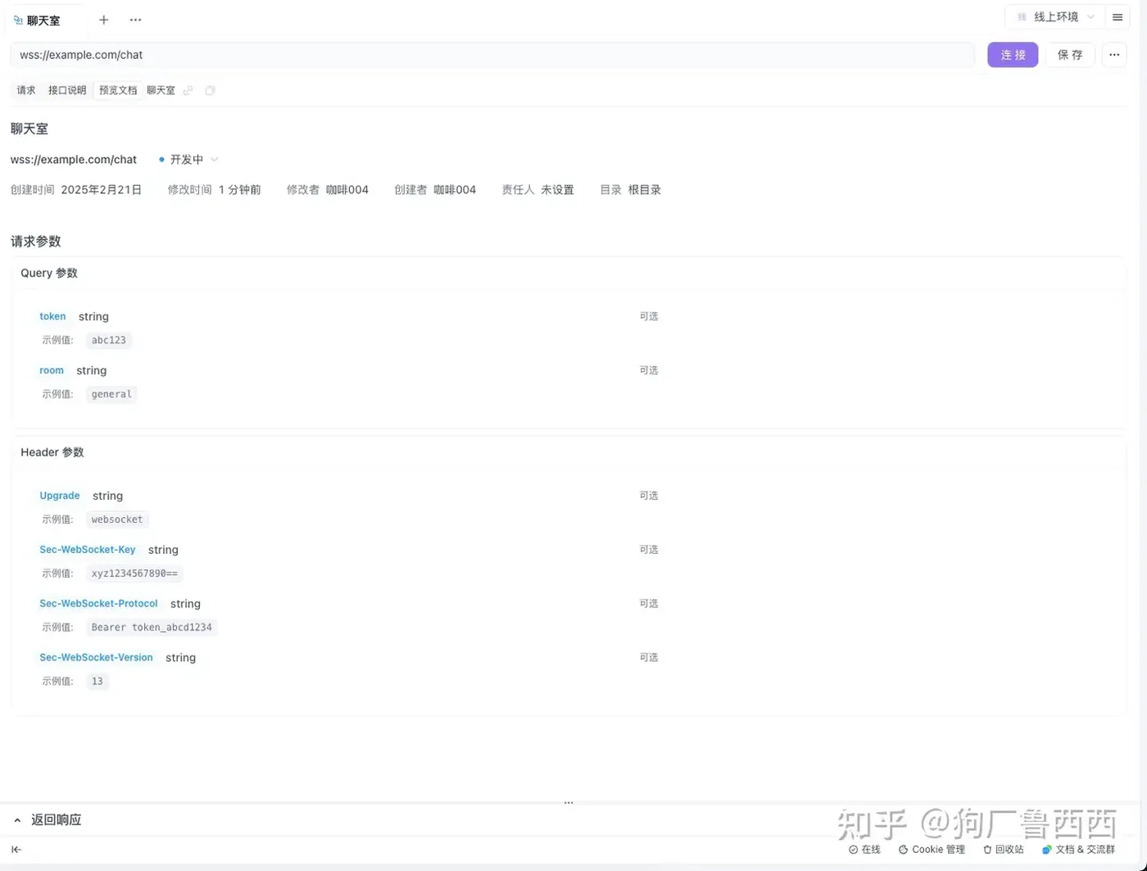The image size is (1147, 871).
Task: Click 目录 根目录 value
Action: [645, 190]
